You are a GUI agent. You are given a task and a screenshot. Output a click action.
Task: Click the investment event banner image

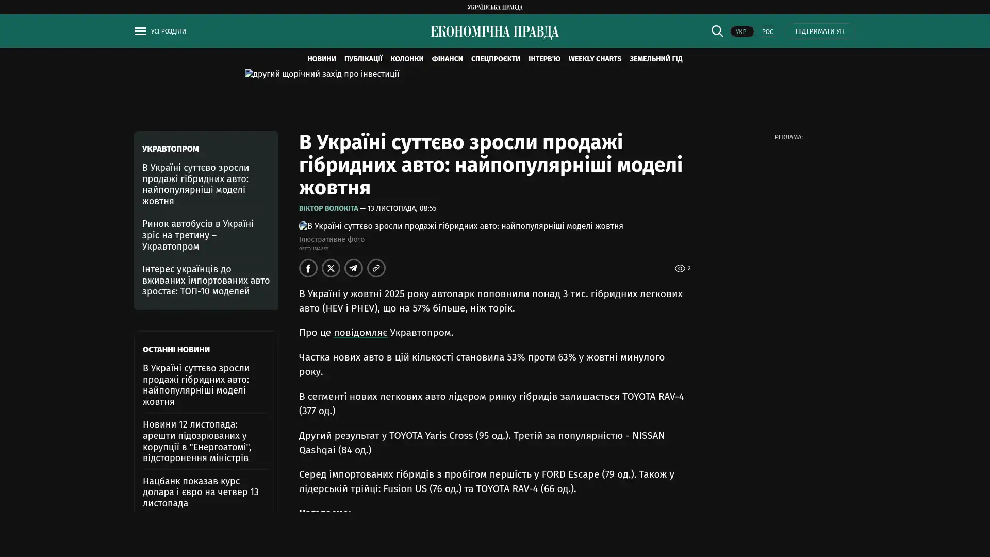[x=322, y=74]
